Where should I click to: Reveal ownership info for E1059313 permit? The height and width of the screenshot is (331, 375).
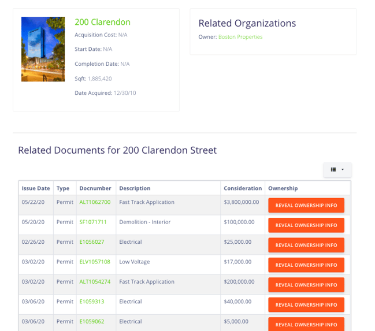pyautogui.click(x=306, y=304)
